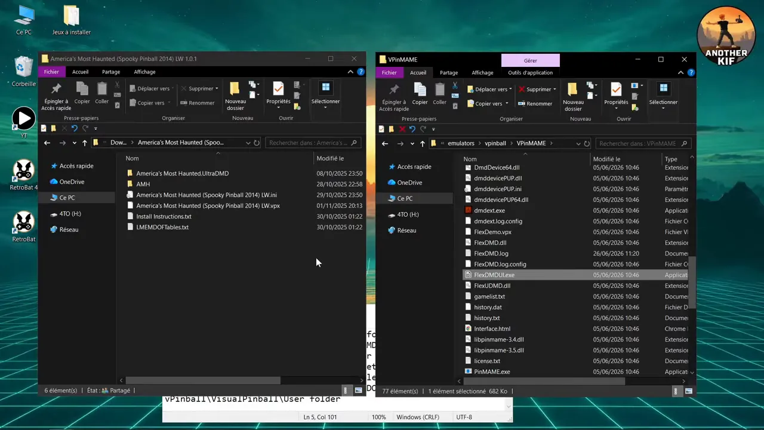
Task: Open Propriétés in VPinMAME window
Action: tap(616, 94)
